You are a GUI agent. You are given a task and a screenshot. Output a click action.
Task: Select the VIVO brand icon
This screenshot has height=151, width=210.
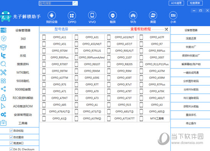[92, 15]
